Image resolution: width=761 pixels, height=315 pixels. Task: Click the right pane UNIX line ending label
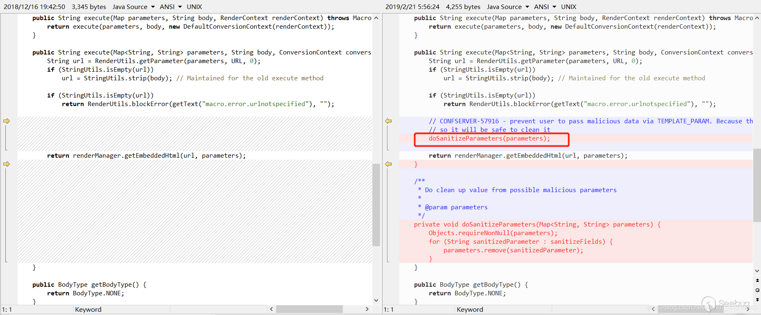(x=568, y=7)
